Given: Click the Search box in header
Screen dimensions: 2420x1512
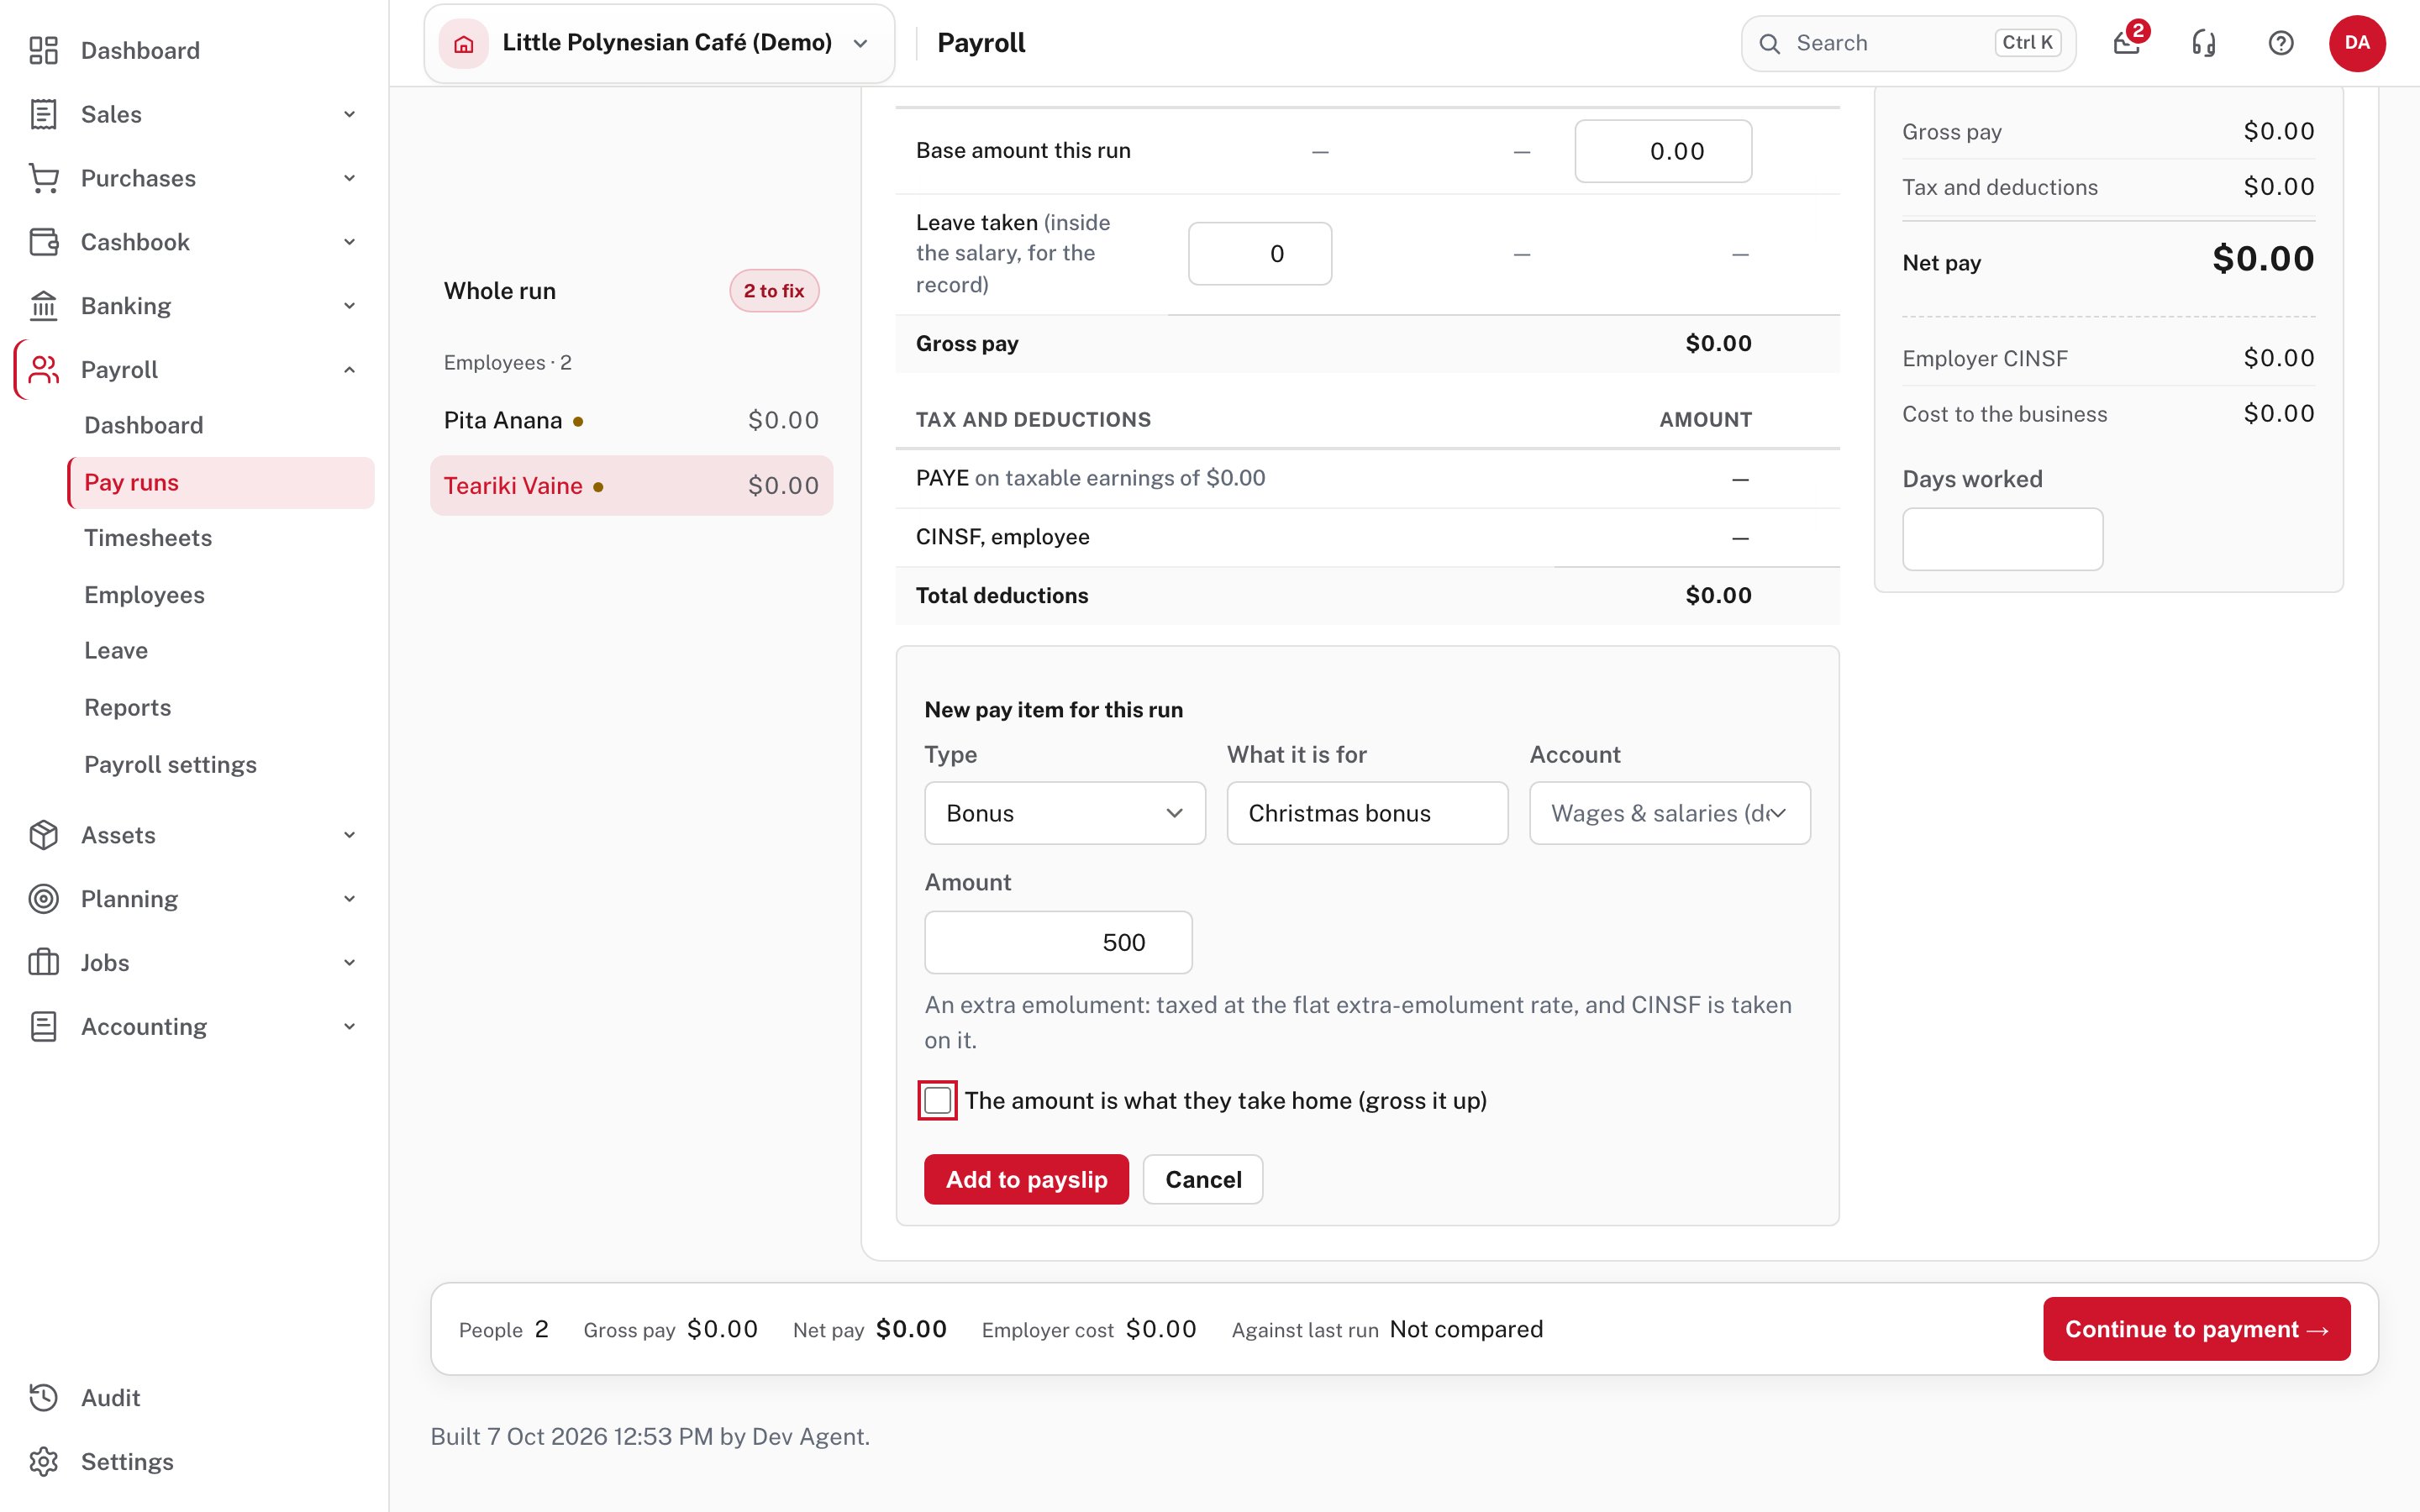Looking at the screenshot, I should pos(1908,43).
